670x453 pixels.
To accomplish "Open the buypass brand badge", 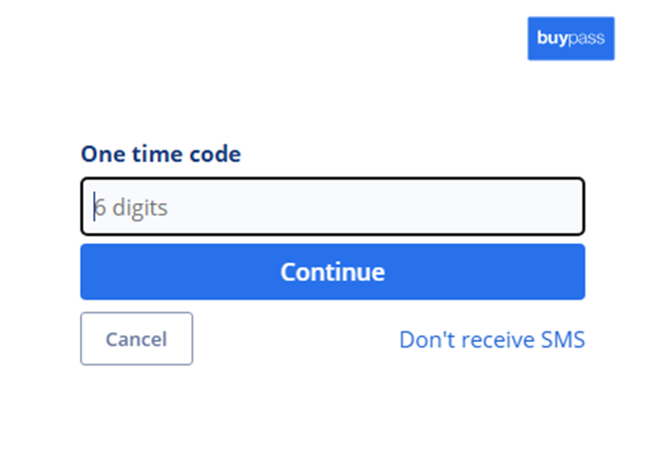I will (x=570, y=38).
